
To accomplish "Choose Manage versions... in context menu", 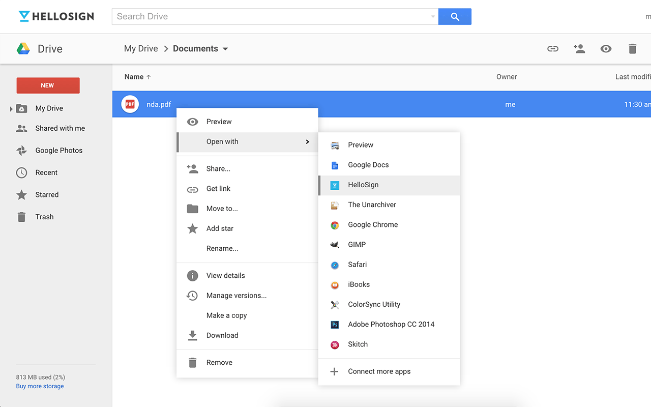I will 247,296.
